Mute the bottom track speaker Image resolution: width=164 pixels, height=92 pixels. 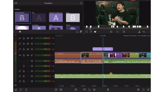pos(32,81)
